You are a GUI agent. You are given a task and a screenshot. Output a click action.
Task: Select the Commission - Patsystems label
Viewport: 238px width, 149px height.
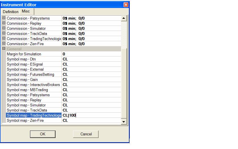coord(28,18)
